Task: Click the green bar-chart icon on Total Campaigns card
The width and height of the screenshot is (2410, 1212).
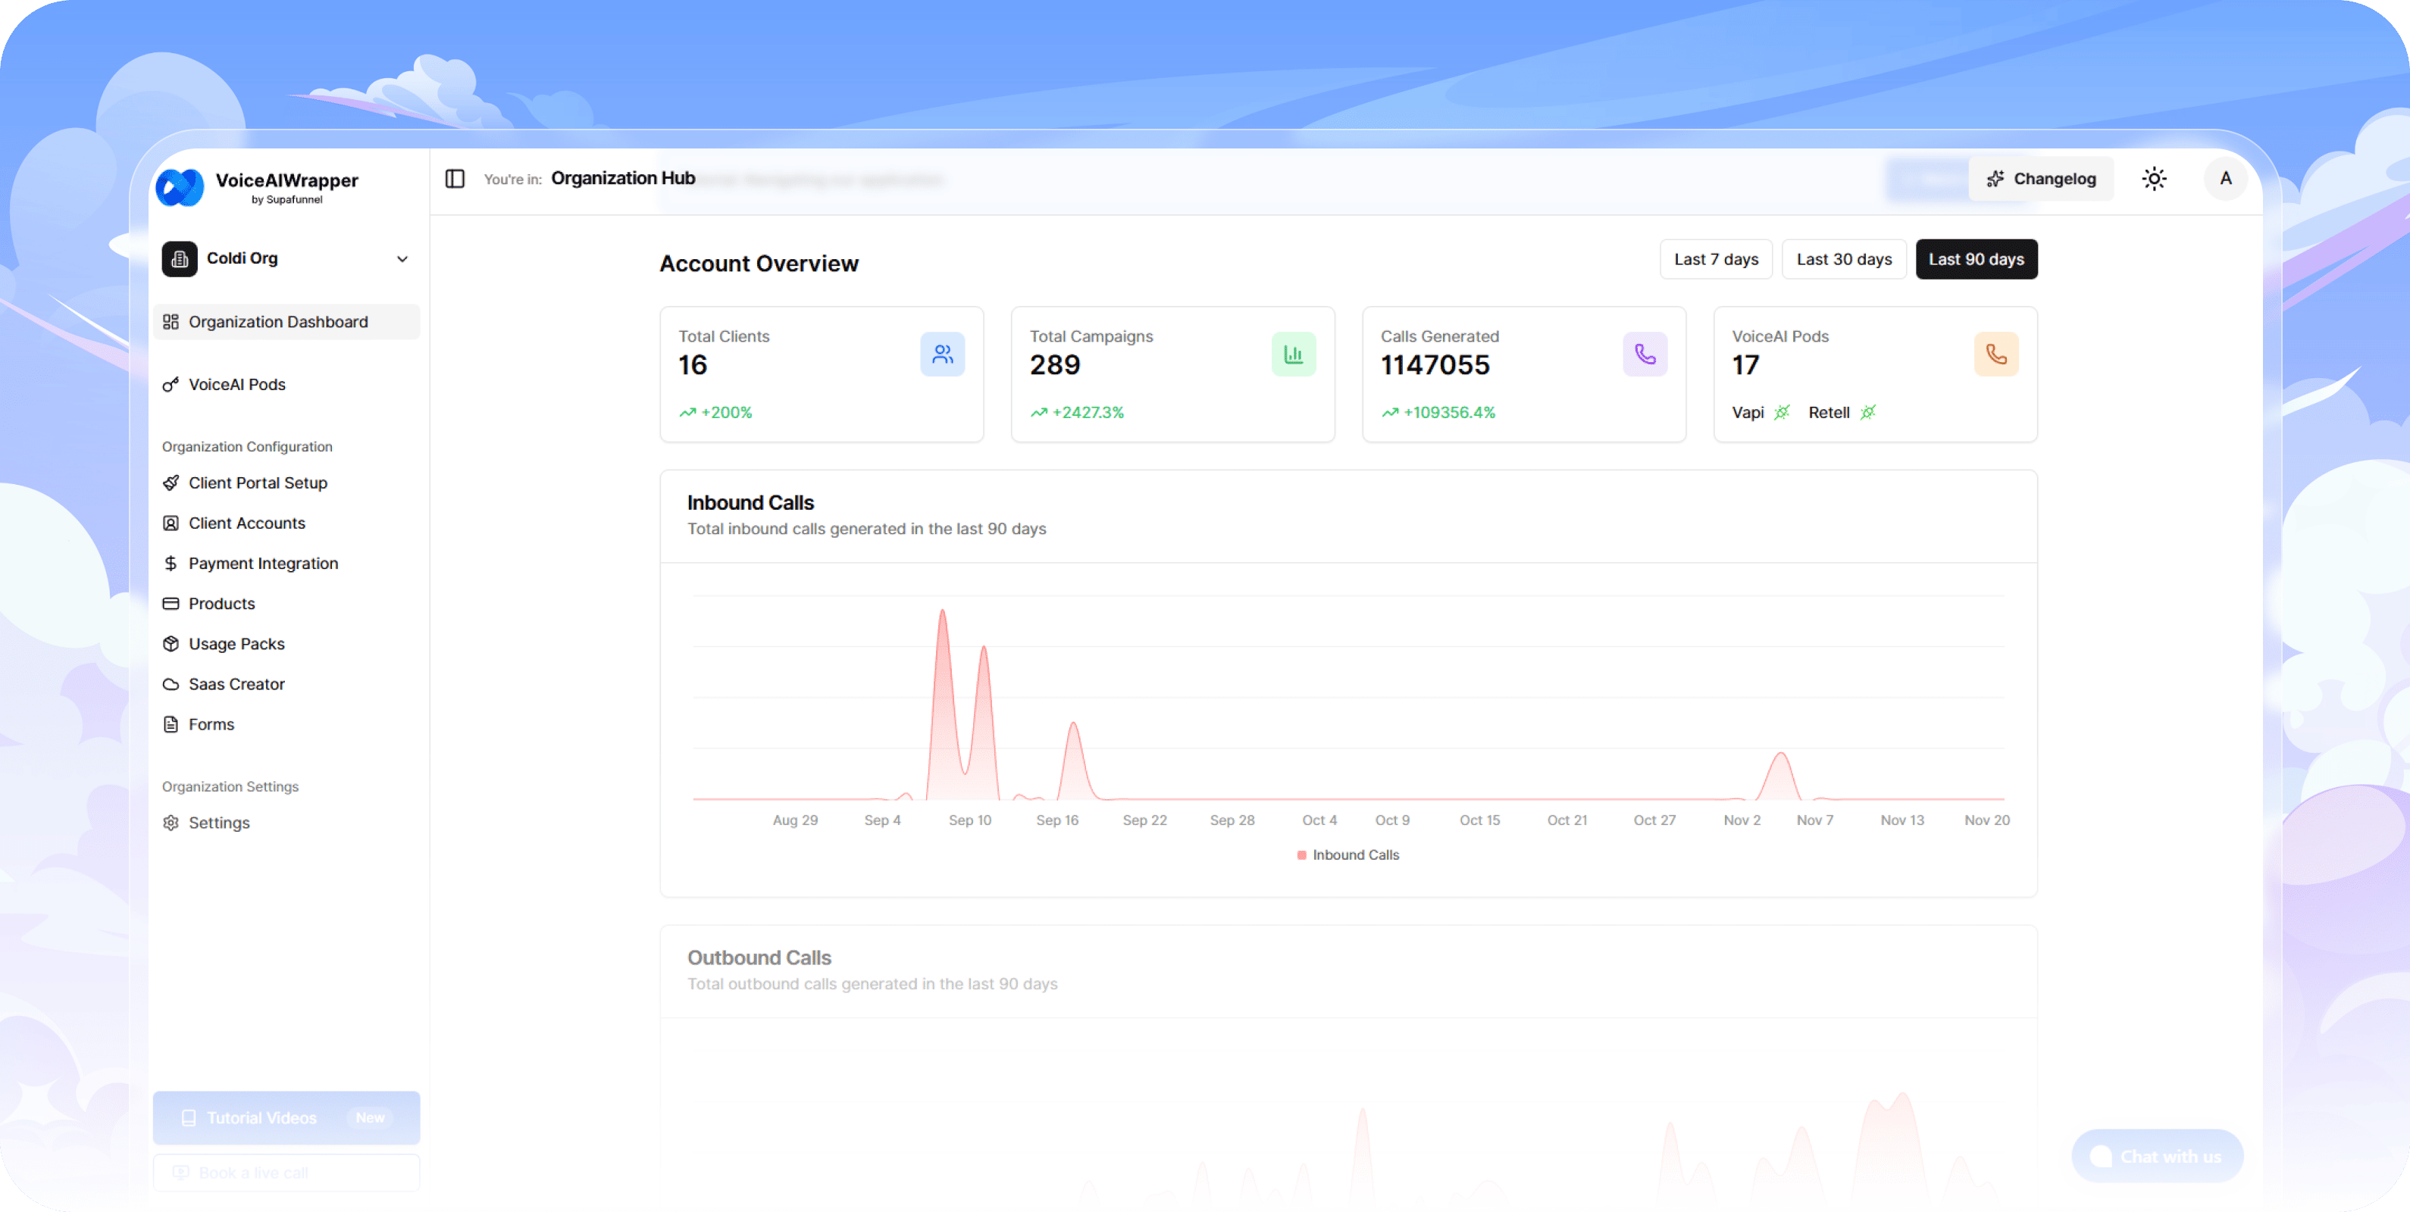Action: (1293, 354)
